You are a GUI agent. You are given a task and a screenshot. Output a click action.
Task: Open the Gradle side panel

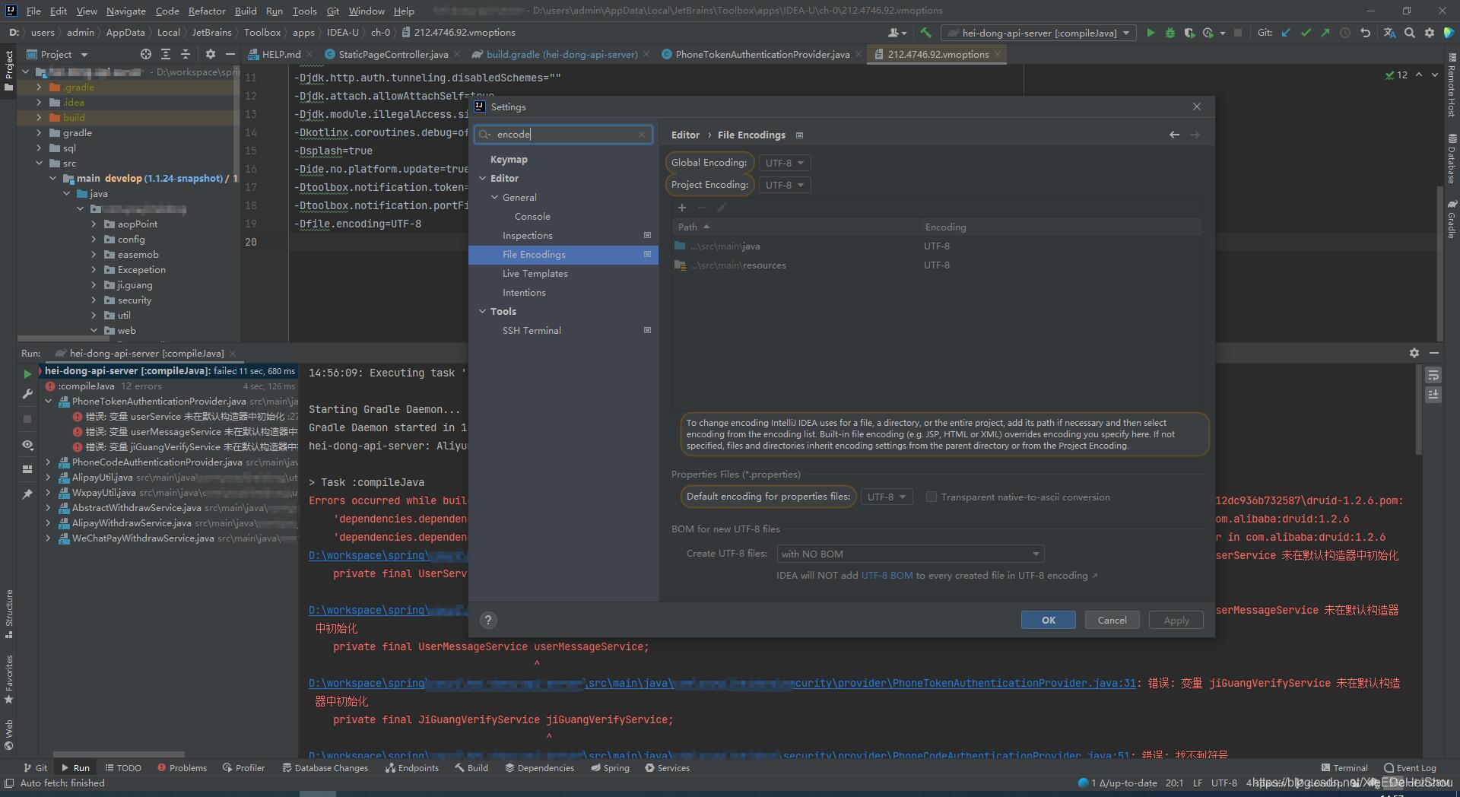coord(1452,220)
